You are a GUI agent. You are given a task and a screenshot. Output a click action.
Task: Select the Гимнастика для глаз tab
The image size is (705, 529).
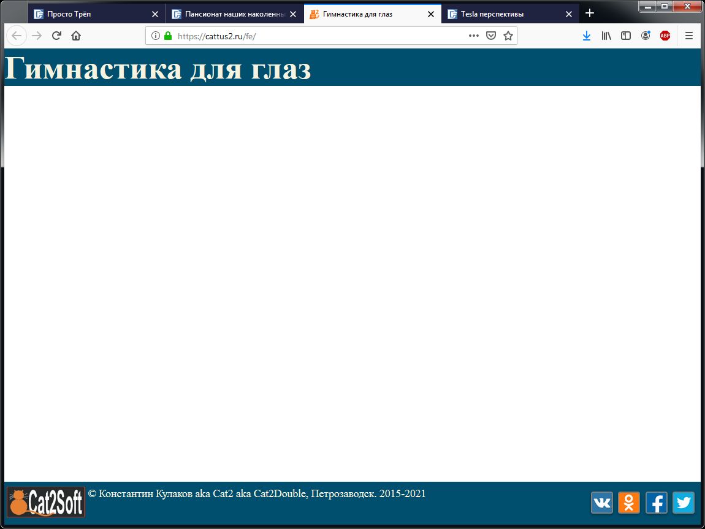click(373, 14)
